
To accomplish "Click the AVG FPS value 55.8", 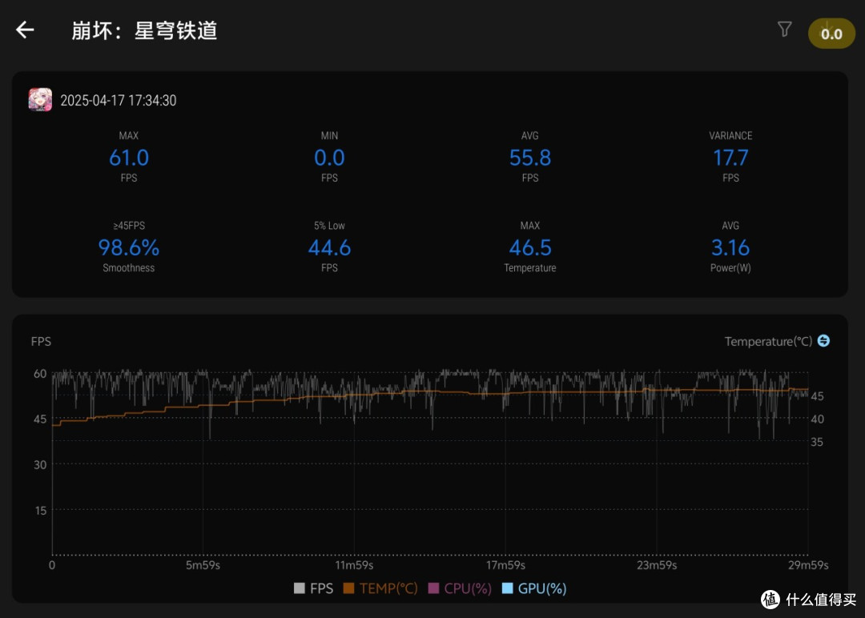I will pyautogui.click(x=529, y=158).
